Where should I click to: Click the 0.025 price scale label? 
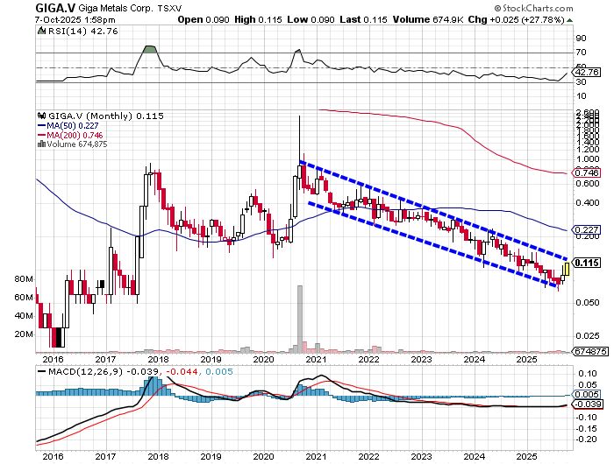coord(587,336)
